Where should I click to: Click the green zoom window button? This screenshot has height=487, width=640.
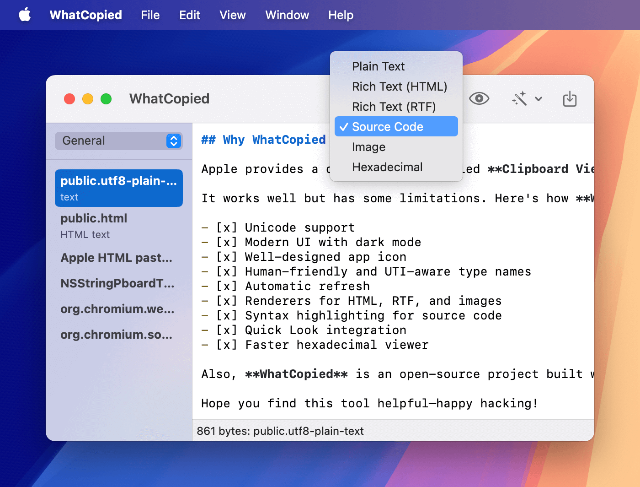coord(106,99)
